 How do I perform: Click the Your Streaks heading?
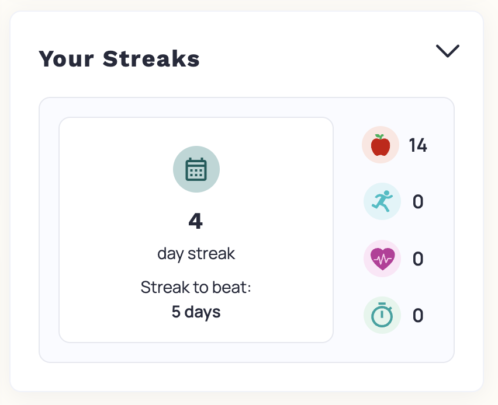pos(119,58)
